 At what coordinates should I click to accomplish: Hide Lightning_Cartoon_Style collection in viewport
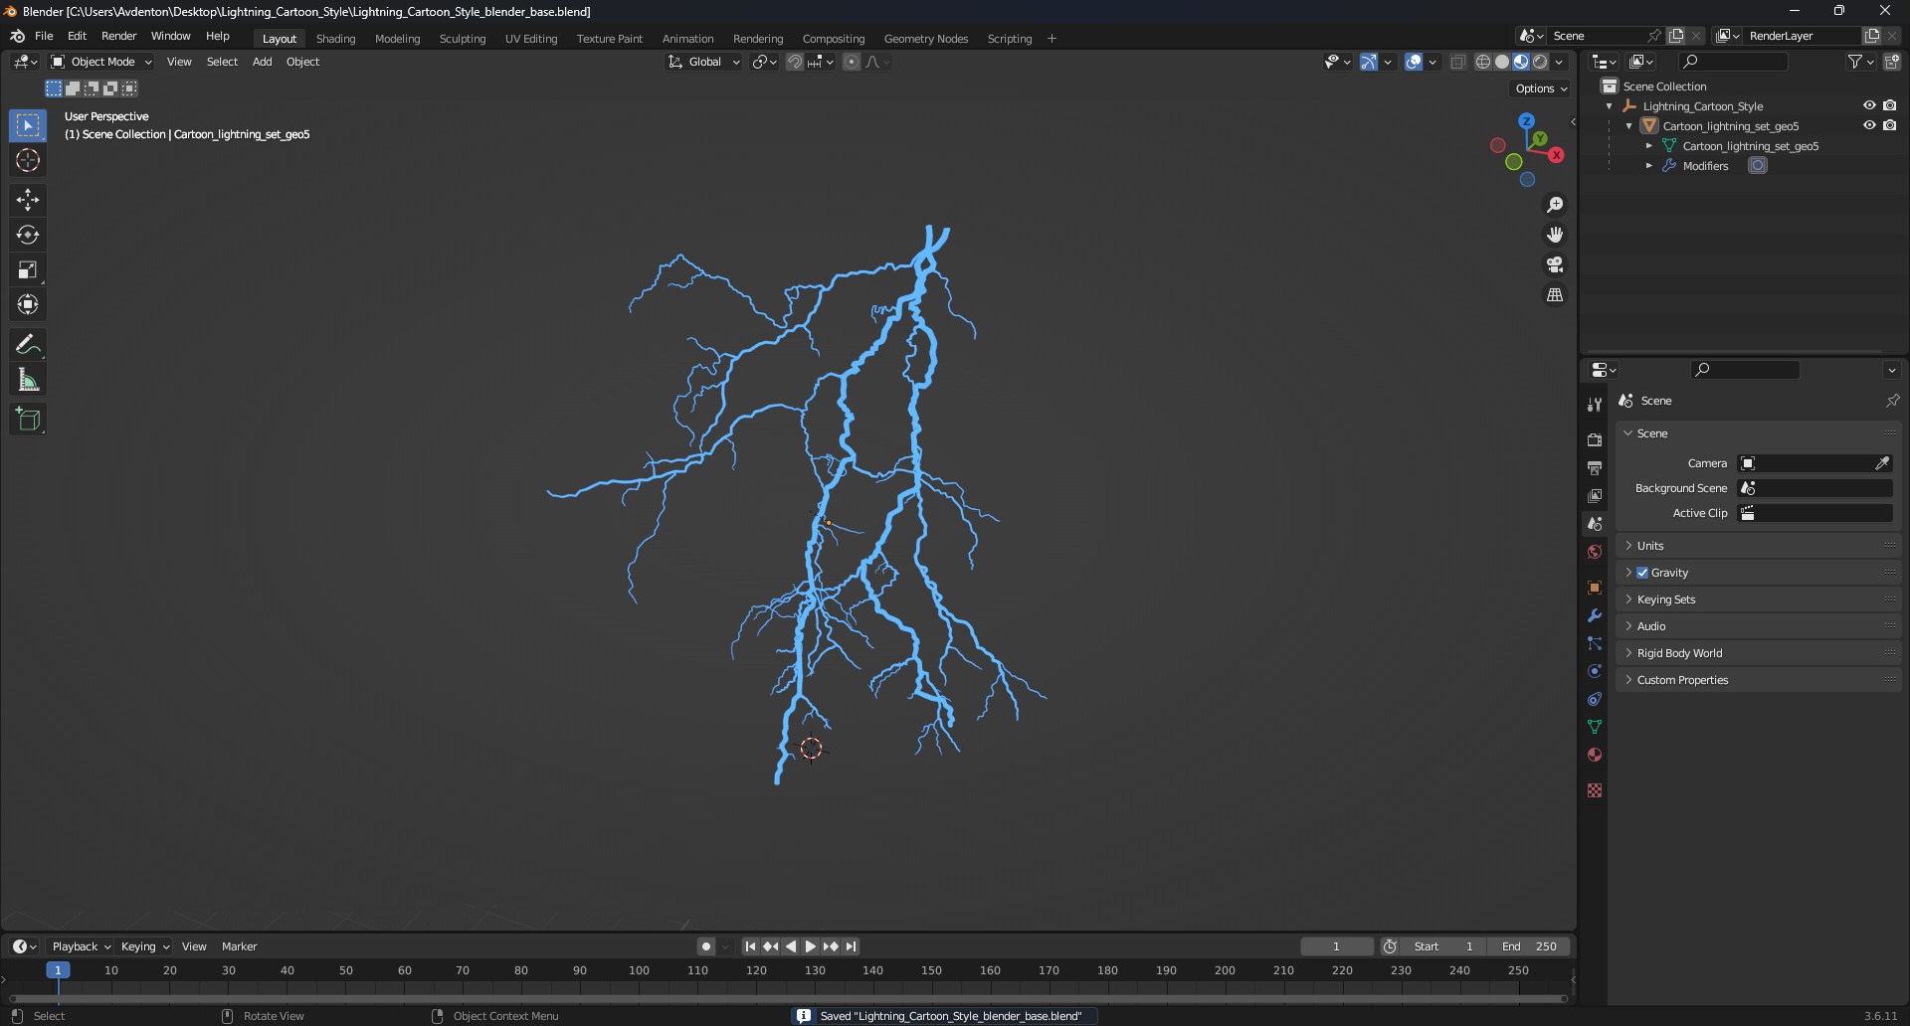point(1869,105)
